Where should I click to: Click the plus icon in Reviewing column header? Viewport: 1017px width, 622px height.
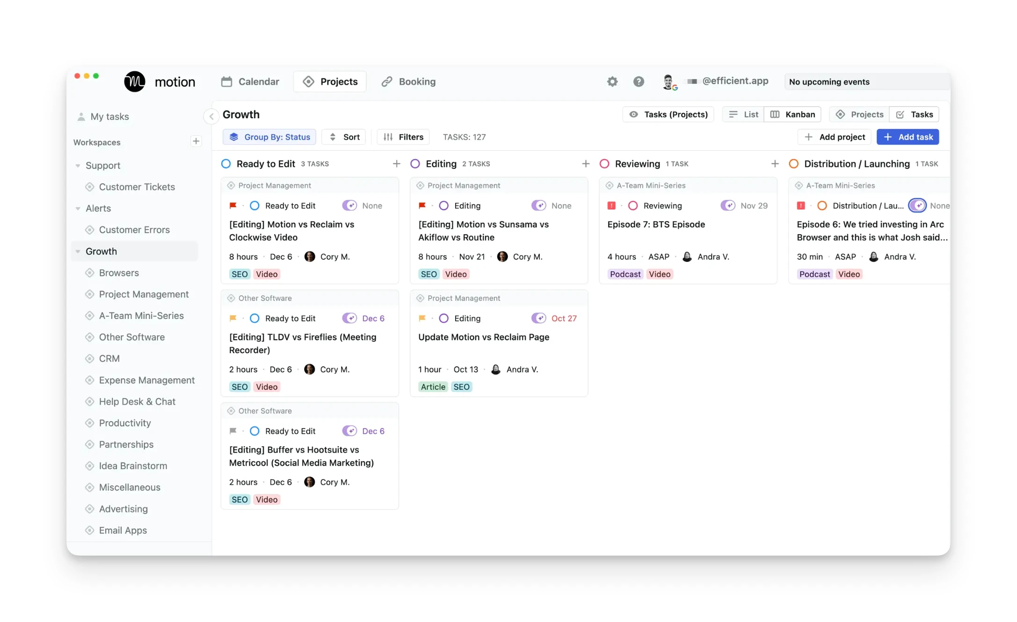point(775,164)
